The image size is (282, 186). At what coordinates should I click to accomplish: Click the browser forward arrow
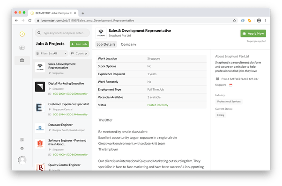coord(23,21)
